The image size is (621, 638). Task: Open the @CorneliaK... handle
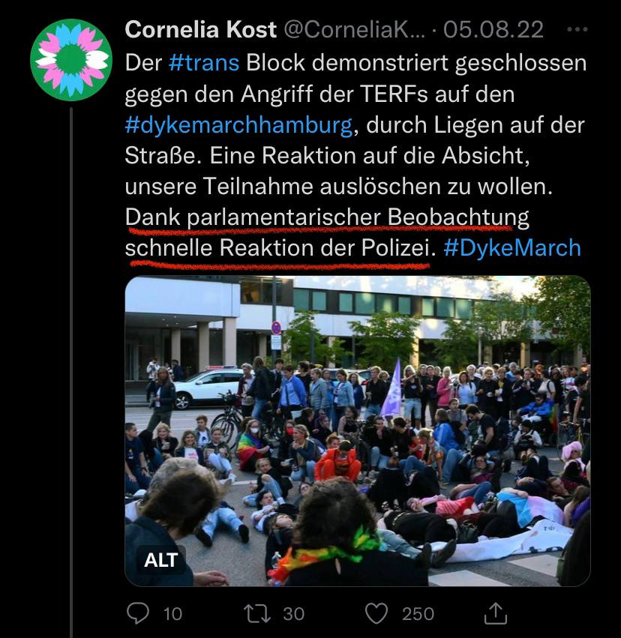[354, 30]
